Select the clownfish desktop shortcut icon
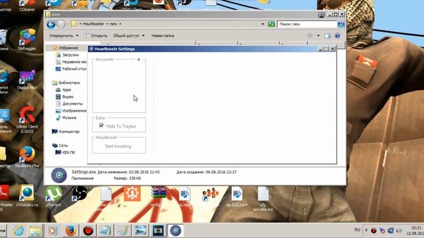424x238 pixels. tap(211, 194)
